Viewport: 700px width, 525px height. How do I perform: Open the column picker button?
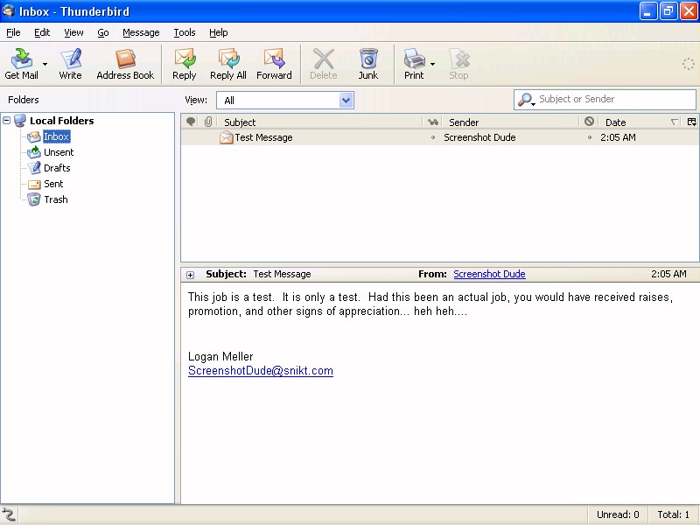pyautogui.click(x=691, y=122)
